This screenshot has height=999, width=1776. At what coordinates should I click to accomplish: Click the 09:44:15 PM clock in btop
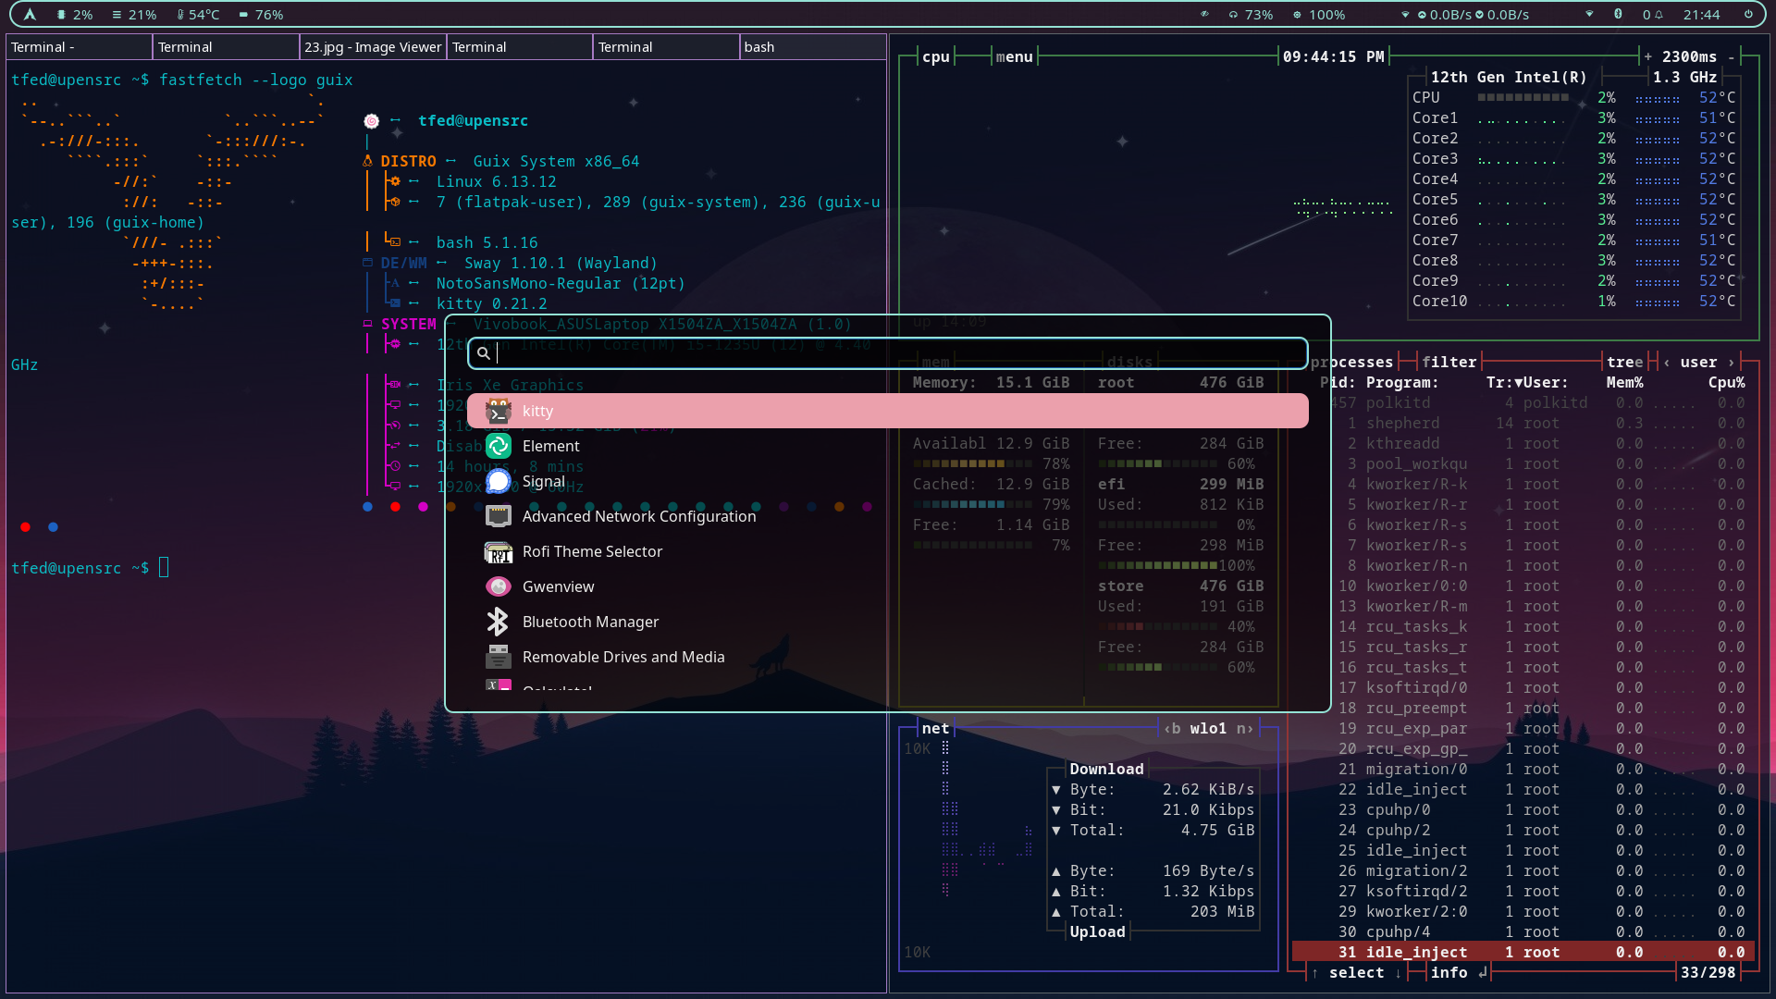[1333, 56]
